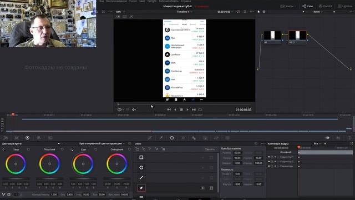The image size is (355, 200).
Task: Stop playback in the viewer
Action: click(181, 109)
